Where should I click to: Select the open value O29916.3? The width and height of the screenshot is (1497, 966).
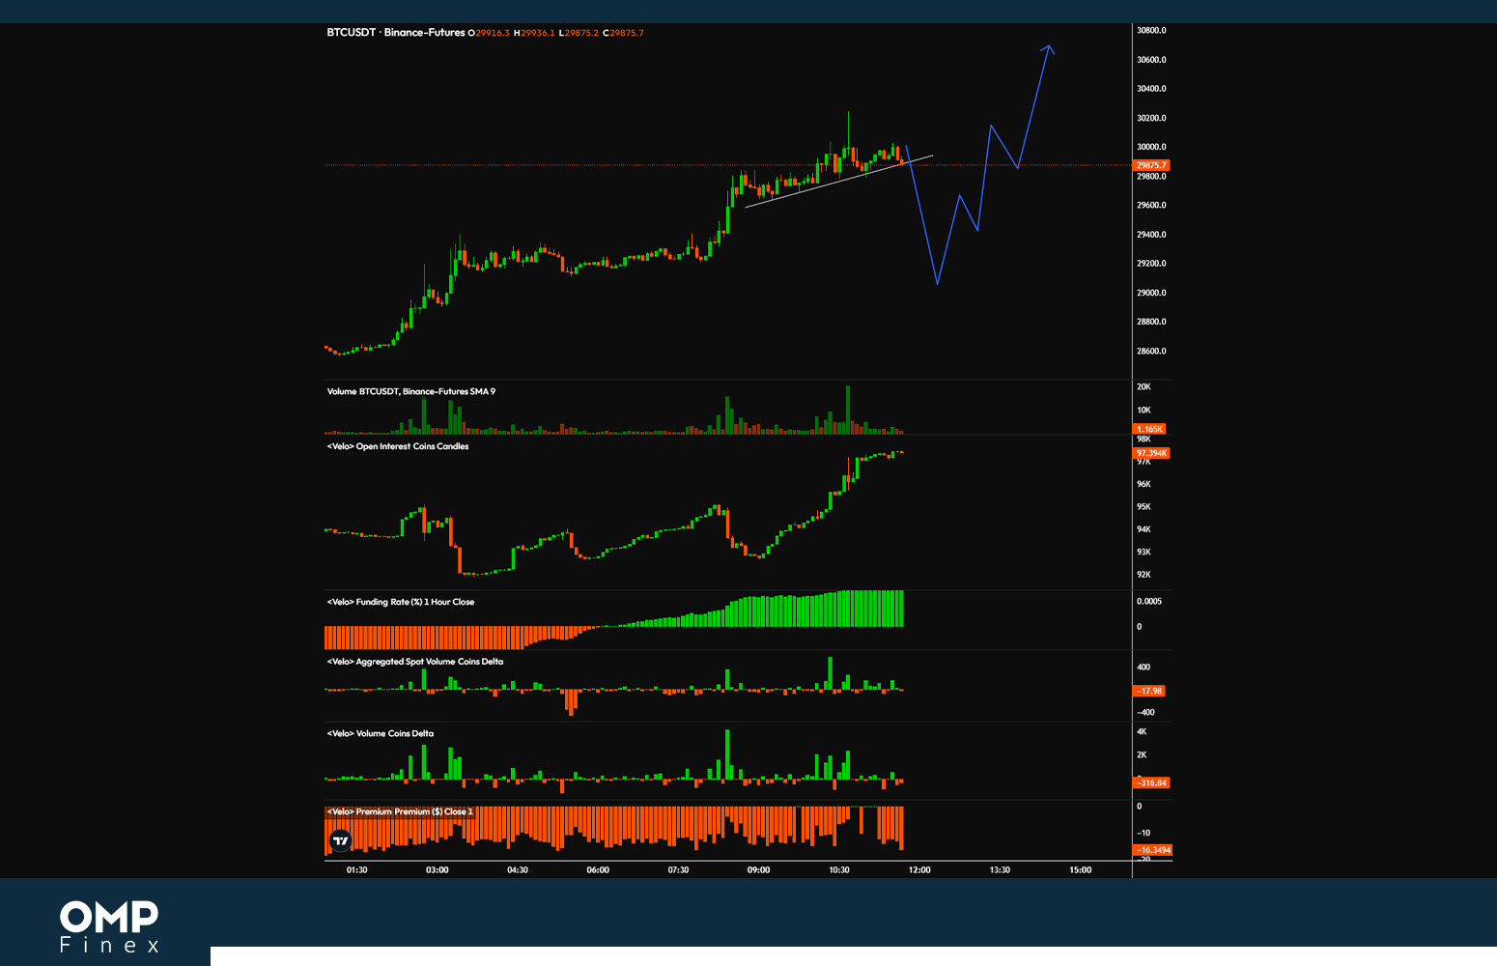coord(489,33)
